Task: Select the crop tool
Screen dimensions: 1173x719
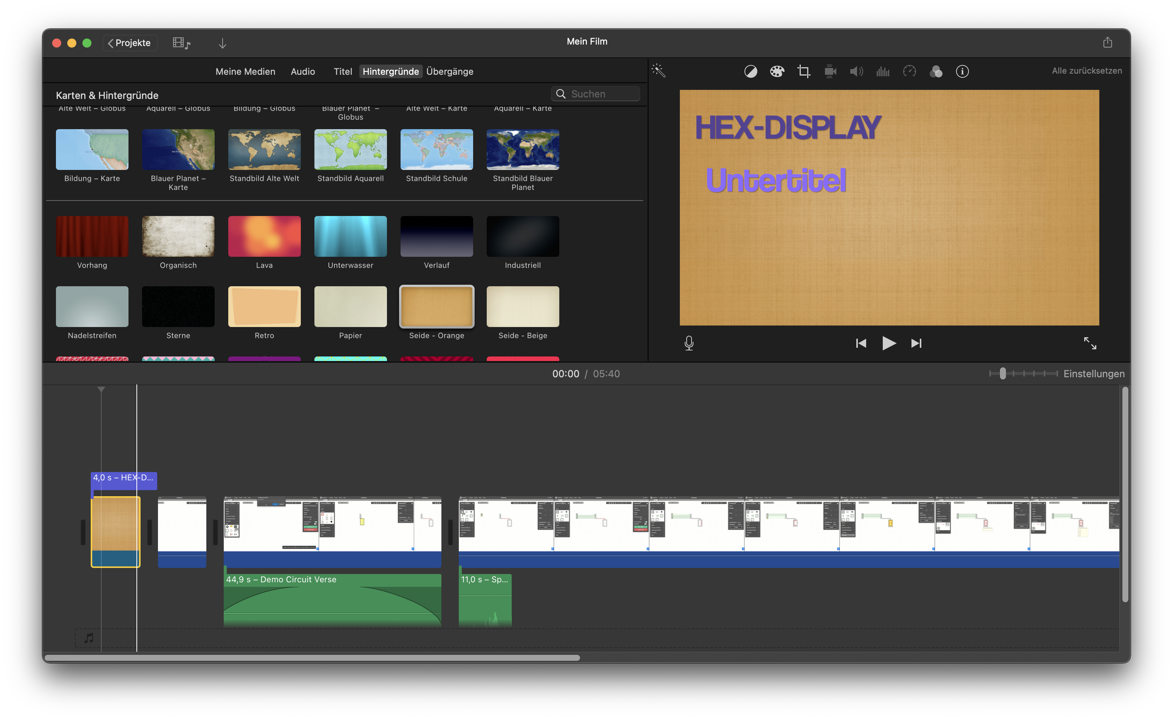Action: (803, 71)
